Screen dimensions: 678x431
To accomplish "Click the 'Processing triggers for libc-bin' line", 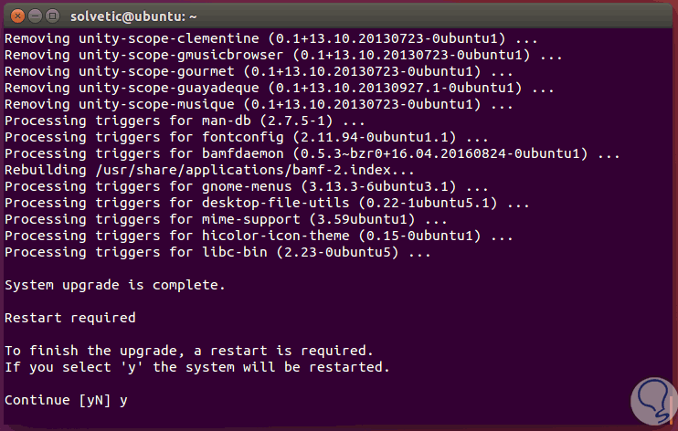I will coord(217,252).
